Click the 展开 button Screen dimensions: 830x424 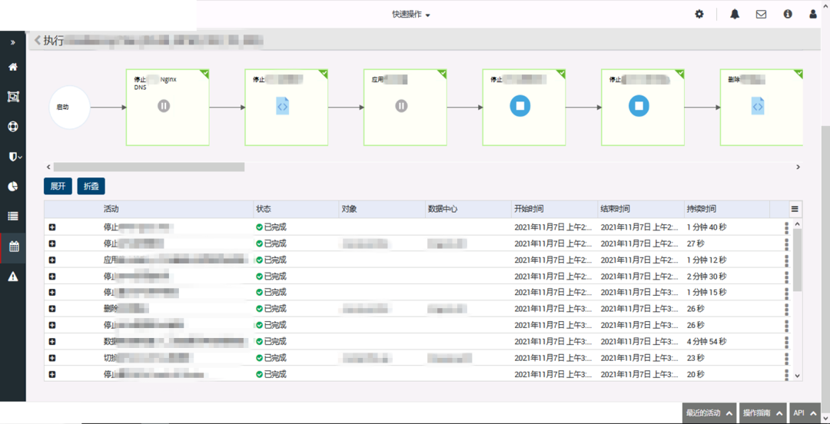click(58, 186)
